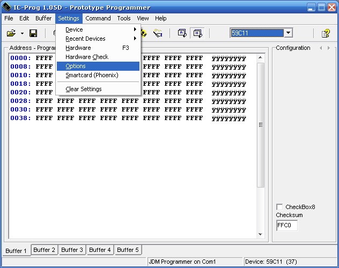
Task: Click status bar Device: 59C11 (37)
Action: tap(291, 262)
